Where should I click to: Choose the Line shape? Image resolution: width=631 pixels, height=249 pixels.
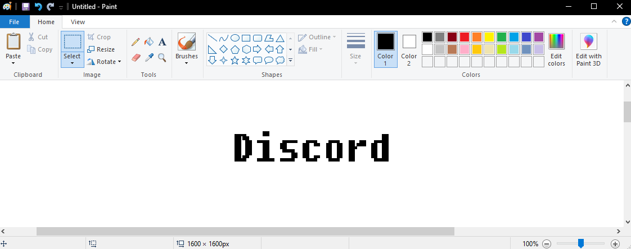tap(213, 38)
